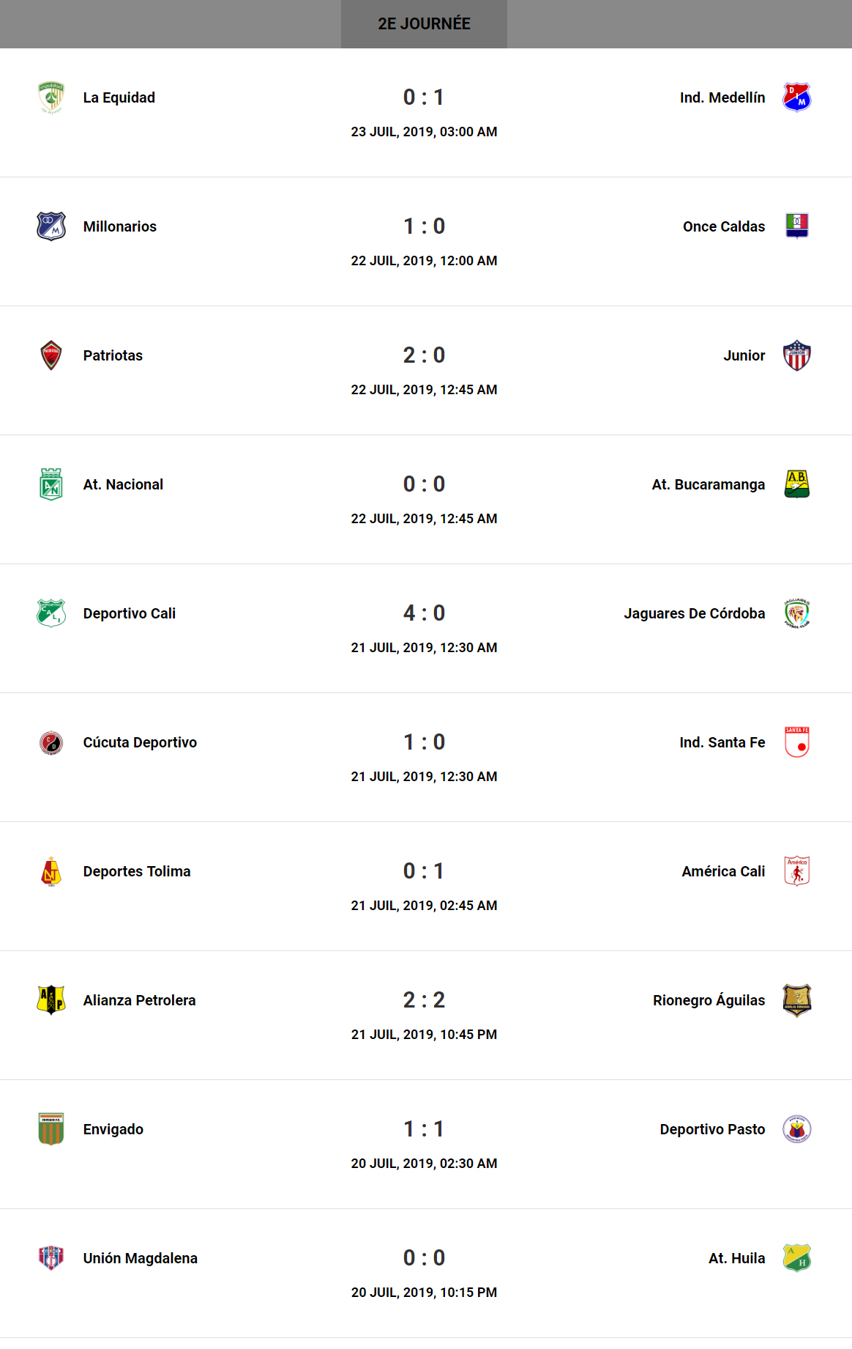Click the Junior team shield icon
Image resolution: width=852 pixels, height=1349 pixels.
[796, 355]
